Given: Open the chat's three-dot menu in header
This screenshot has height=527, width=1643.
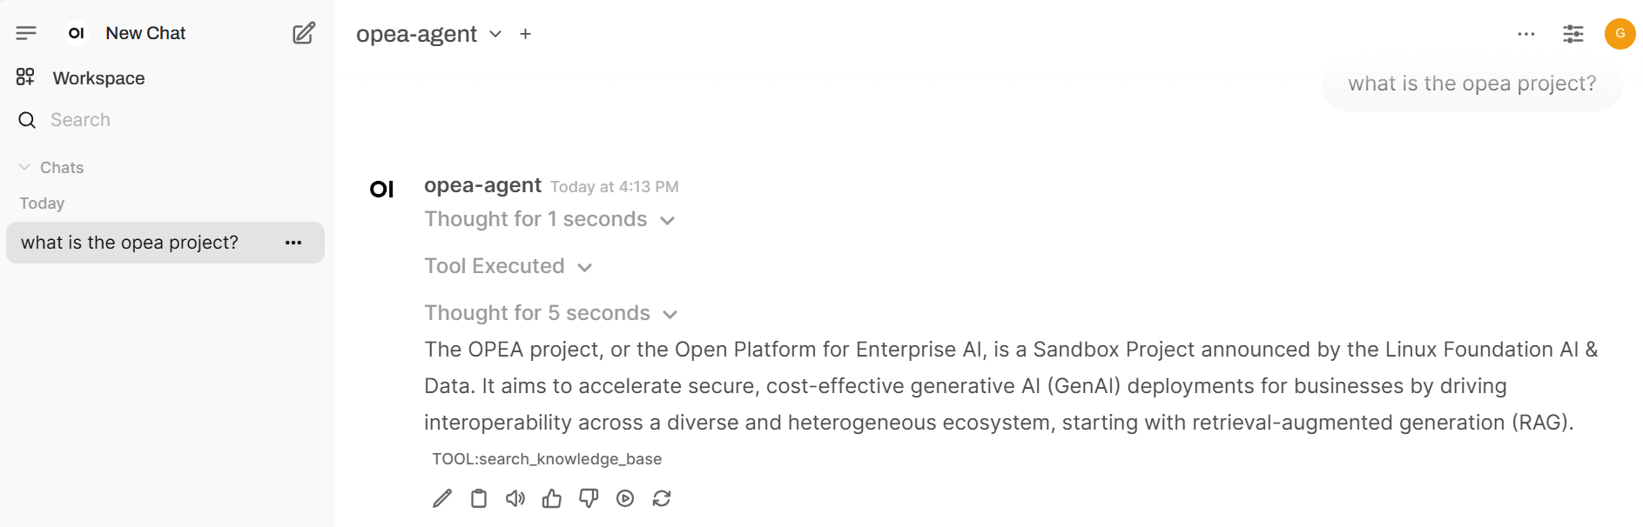Looking at the screenshot, I should (1525, 34).
